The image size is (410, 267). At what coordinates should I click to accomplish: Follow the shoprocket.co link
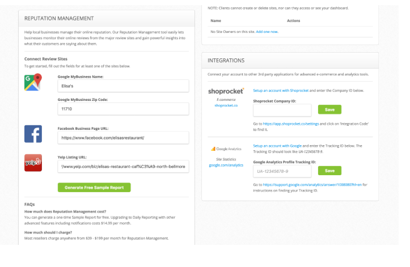[226, 105]
